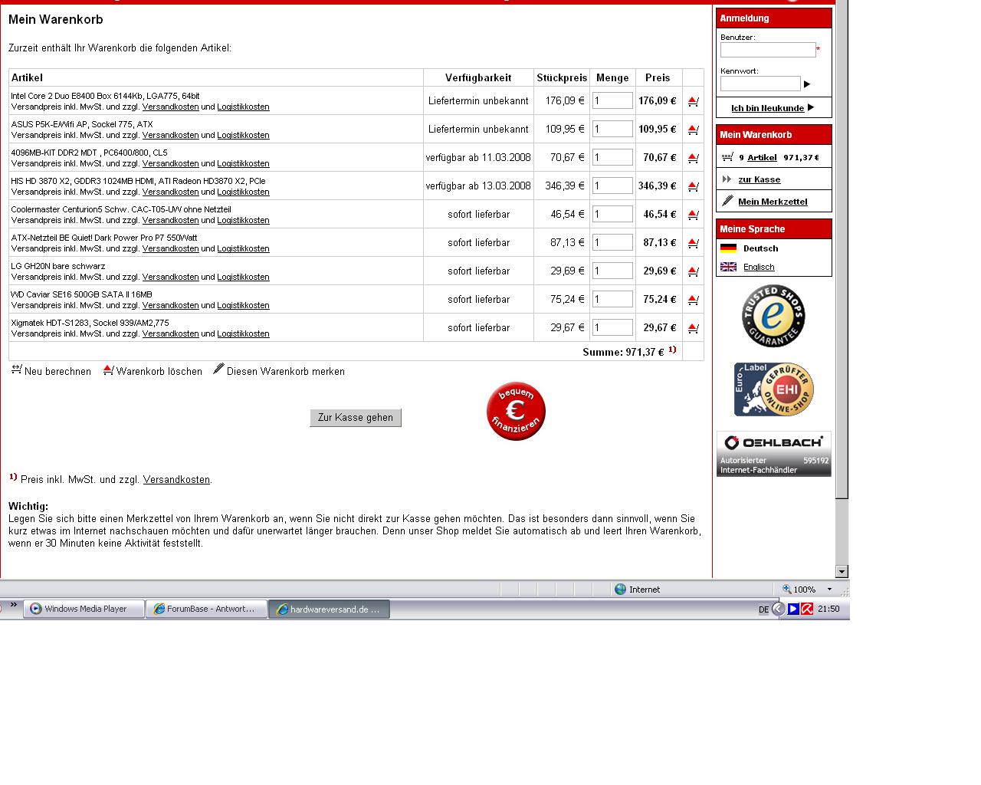Switch to hardwareversand.de taskbar button
981x785 pixels.
click(x=329, y=609)
